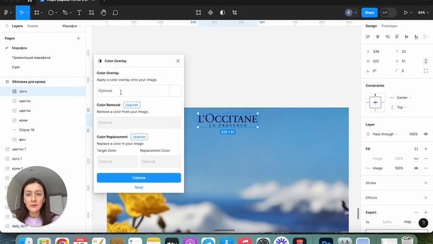This screenshot has width=433, height=244.
Task: Click Upgrade next to Color Replacement
Action: click(x=139, y=137)
